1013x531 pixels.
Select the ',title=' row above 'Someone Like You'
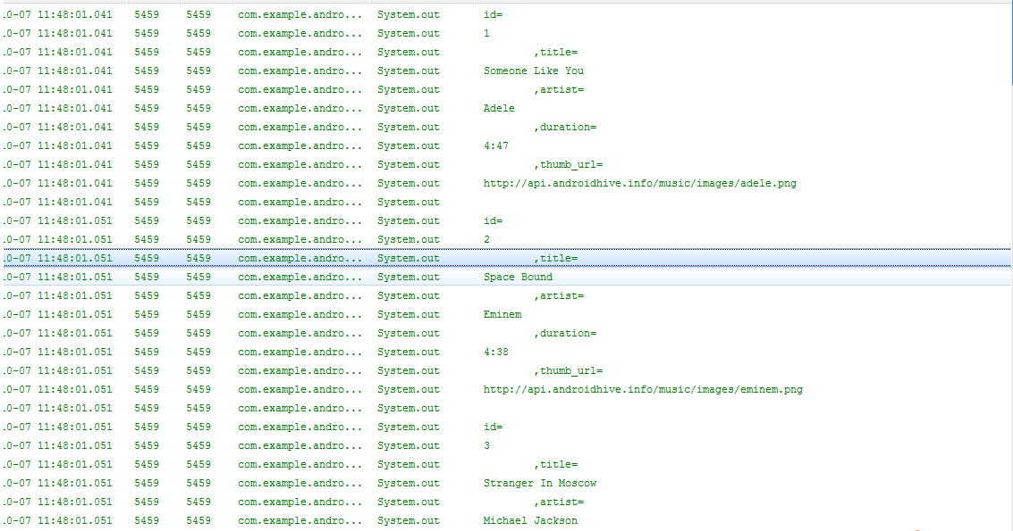pos(506,53)
